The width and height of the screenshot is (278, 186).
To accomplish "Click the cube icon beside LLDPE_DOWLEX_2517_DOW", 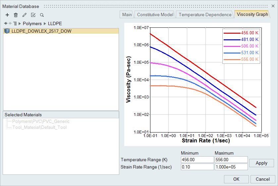I will [7, 31].
